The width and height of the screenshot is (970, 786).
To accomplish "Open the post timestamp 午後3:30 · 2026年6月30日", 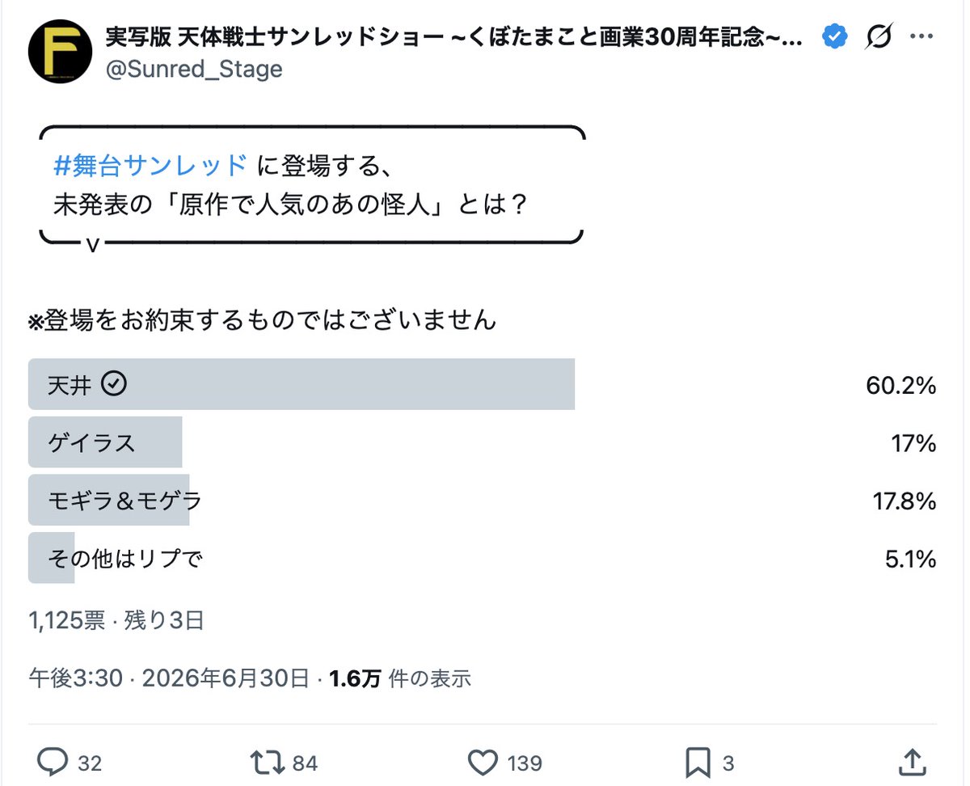I will tap(169, 678).
